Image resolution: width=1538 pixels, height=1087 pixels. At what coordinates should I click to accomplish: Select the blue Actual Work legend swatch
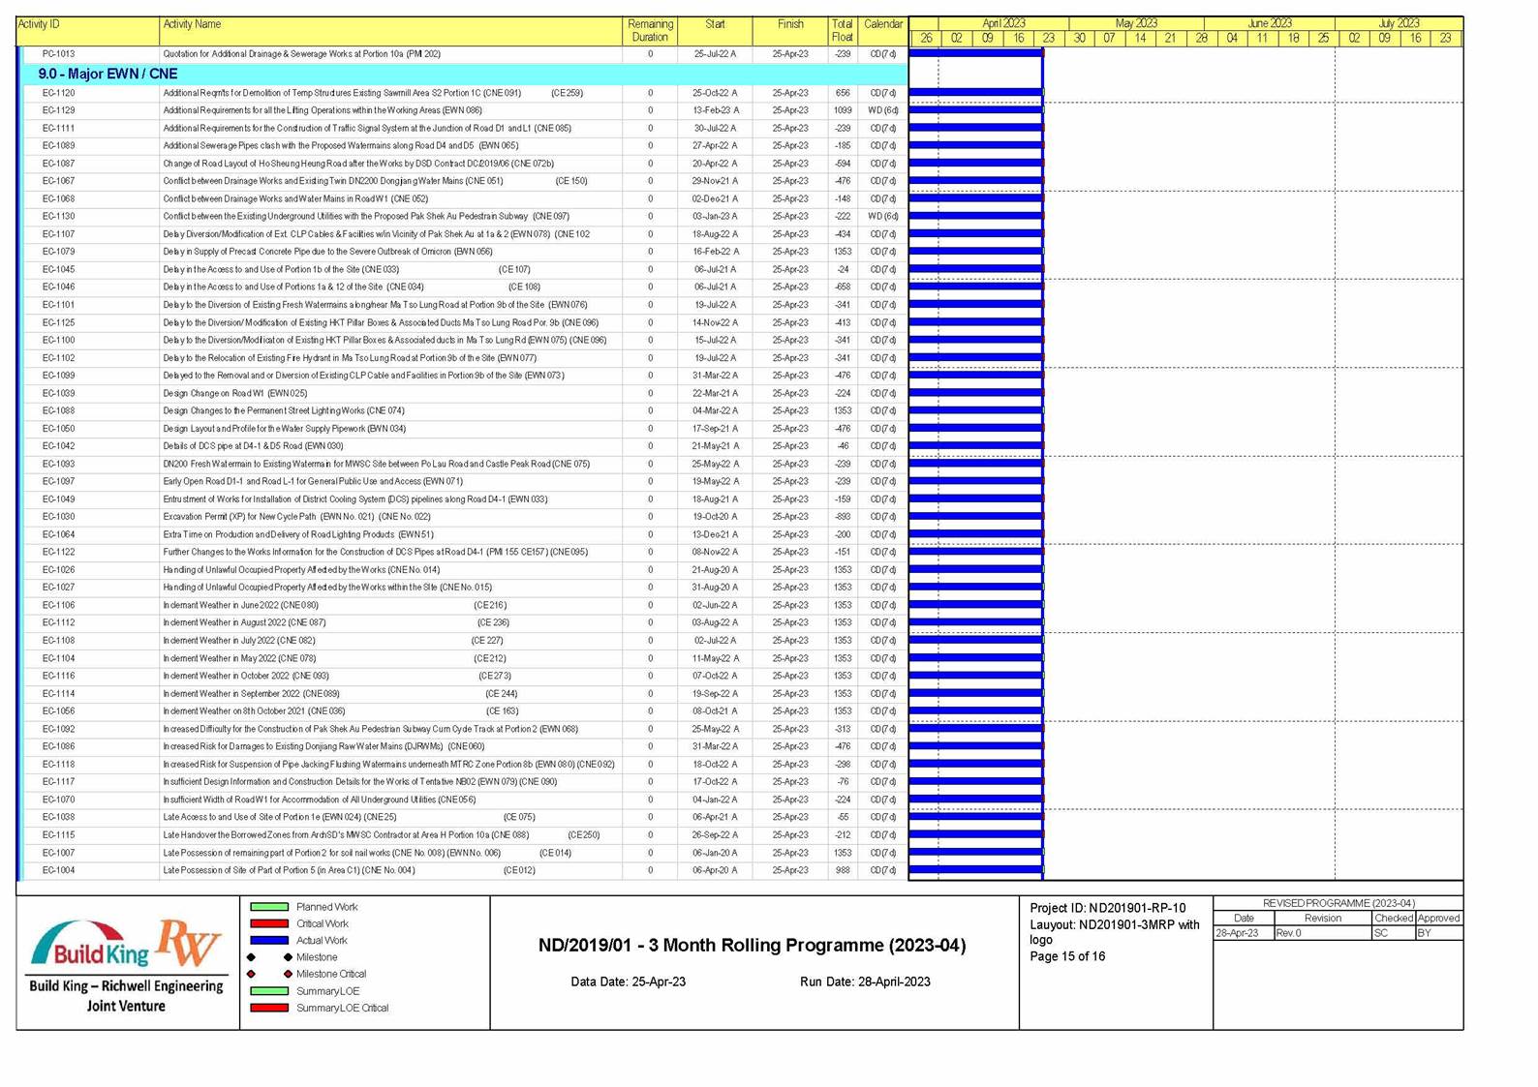(x=269, y=940)
